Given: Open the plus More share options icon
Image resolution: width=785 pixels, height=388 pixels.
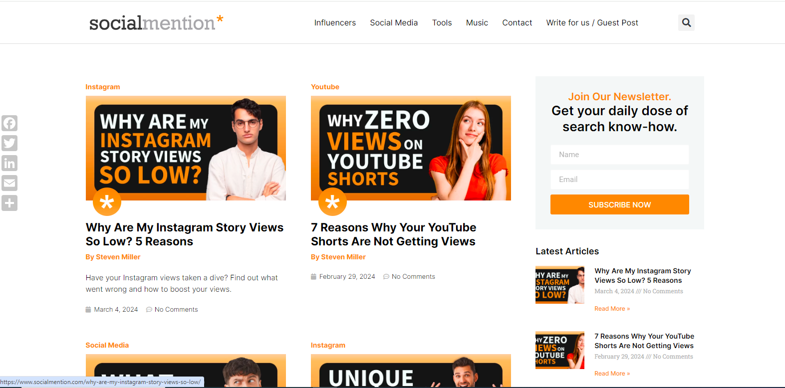Looking at the screenshot, I should tap(9, 203).
